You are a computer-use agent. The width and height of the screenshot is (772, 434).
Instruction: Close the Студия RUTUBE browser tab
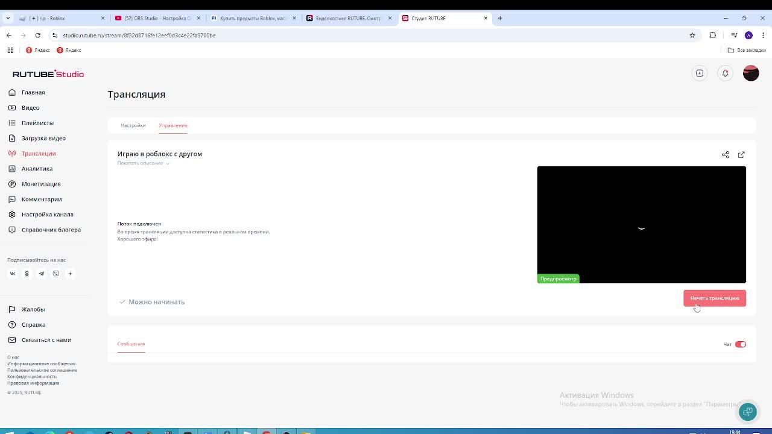coord(486,18)
